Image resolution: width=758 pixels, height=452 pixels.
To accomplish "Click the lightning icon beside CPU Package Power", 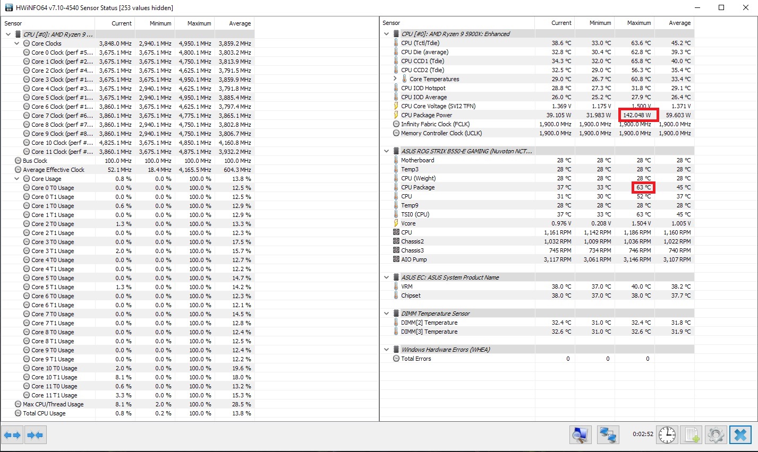I will 396,115.
